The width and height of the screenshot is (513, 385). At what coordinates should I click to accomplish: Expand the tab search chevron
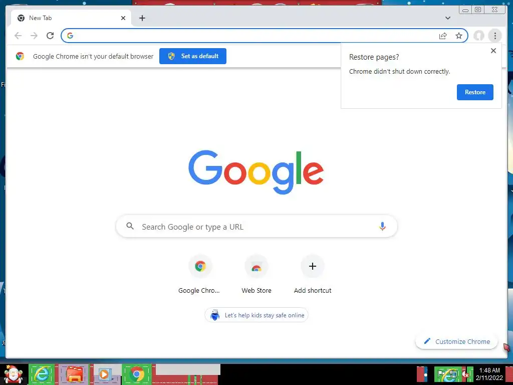point(448,18)
